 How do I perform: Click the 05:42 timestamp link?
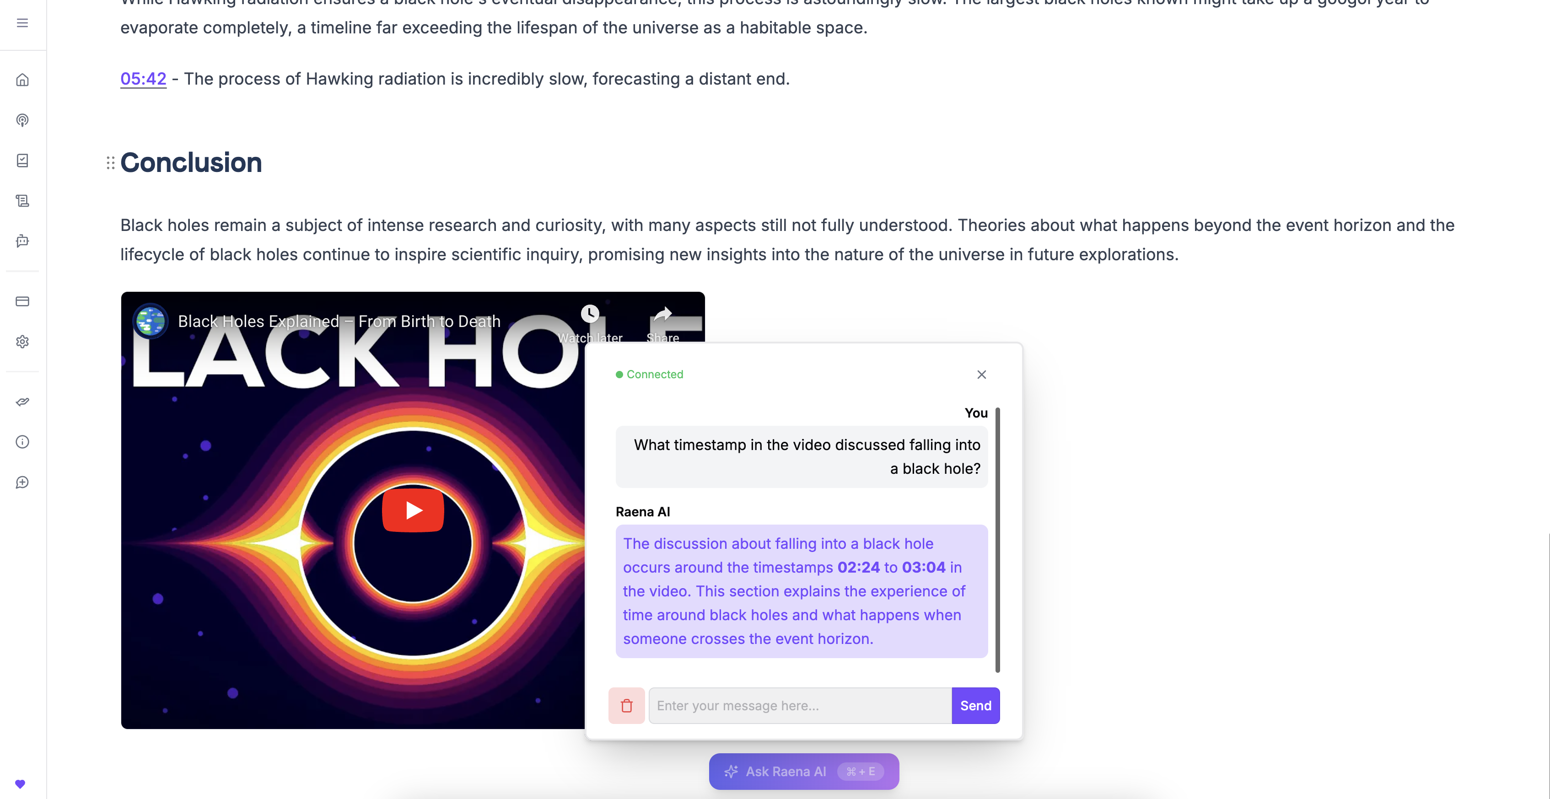click(143, 79)
